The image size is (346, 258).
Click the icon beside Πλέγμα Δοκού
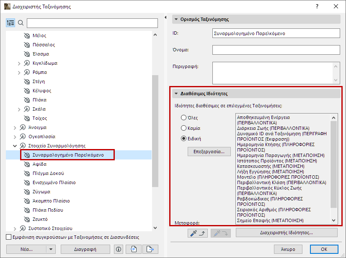click(x=27, y=174)
